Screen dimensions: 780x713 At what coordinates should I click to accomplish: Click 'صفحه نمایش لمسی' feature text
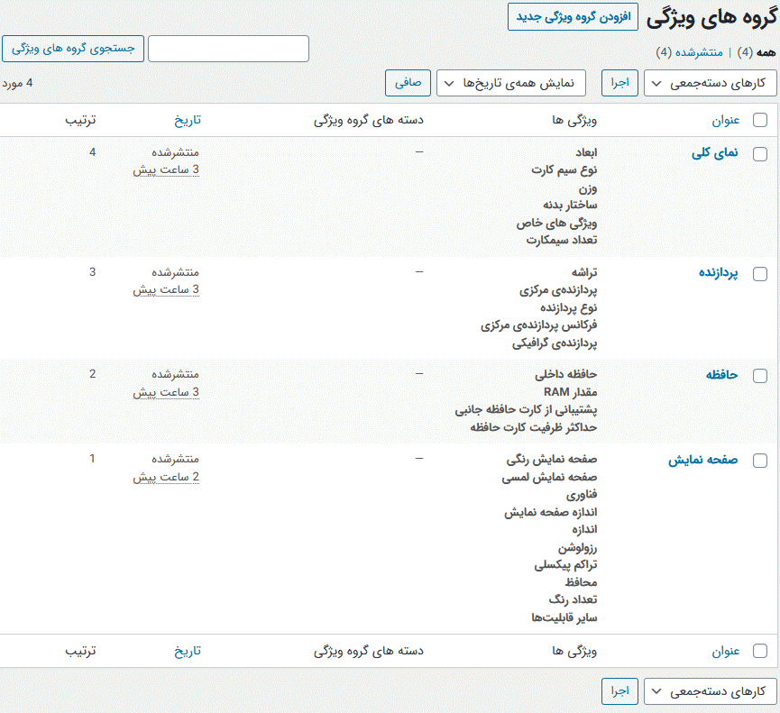tap(549, 478)
